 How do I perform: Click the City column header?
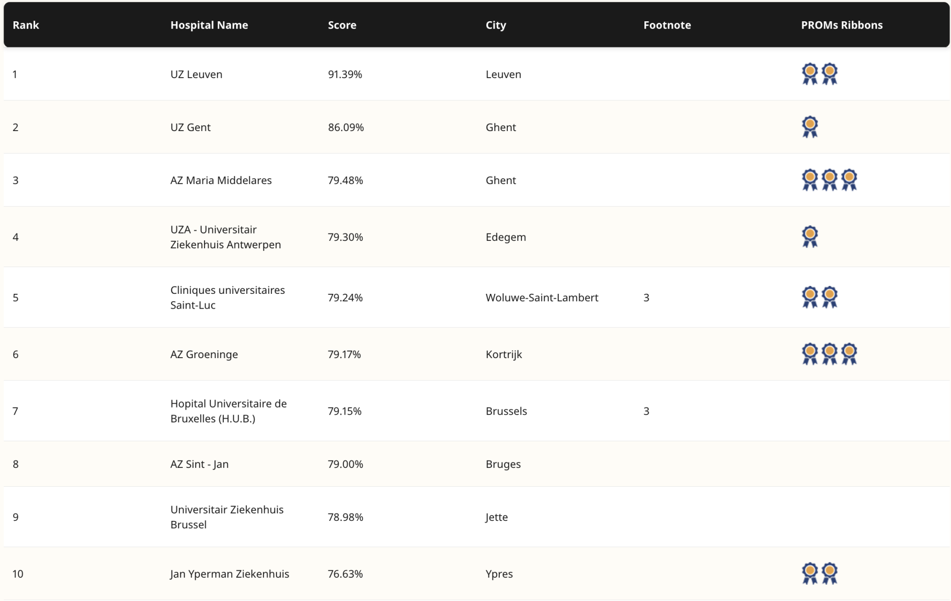pyautogui.click(x=495, y=25)
